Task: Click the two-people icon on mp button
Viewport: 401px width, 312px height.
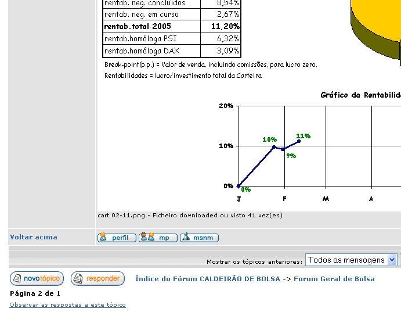Action: point(148,236)
